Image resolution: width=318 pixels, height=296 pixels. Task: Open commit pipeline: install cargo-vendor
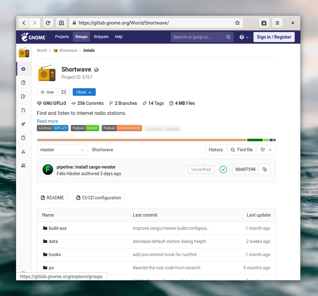click(86, 167)
